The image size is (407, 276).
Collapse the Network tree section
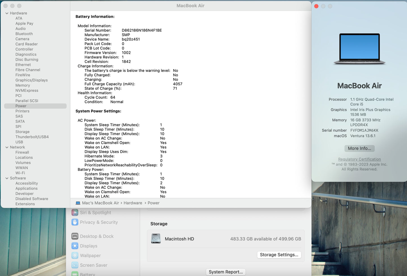[x=7, y=147]
